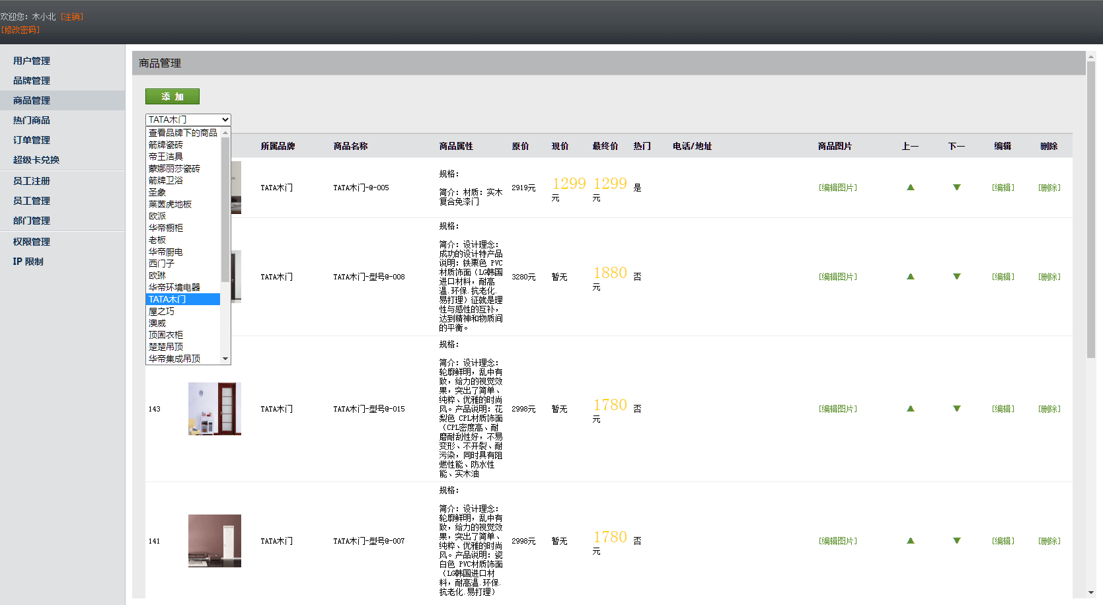The height and width of the screenshot is (605, 1103).
Task: Move product 型号@-007 down
Action: (x=956, y=541)
